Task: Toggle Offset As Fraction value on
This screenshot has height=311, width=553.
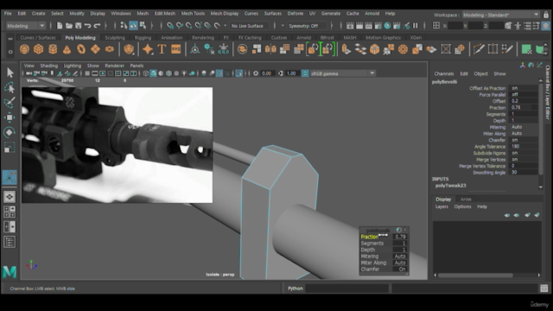Action: (524, 88)
